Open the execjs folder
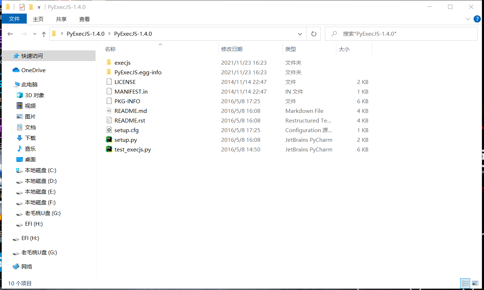The width and height of the screenshot is (484, 290). click(123, 62)
